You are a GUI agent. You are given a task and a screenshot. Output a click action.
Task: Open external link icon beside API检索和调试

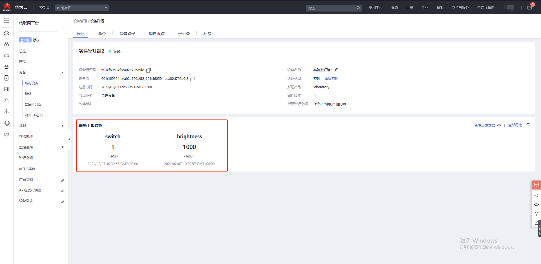(63, 191)
